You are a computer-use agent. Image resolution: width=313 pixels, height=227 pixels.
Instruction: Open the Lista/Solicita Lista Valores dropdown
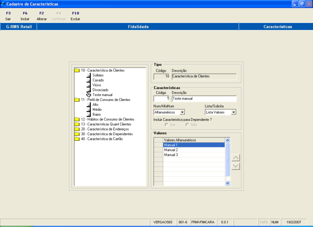[x=234, y=112]
